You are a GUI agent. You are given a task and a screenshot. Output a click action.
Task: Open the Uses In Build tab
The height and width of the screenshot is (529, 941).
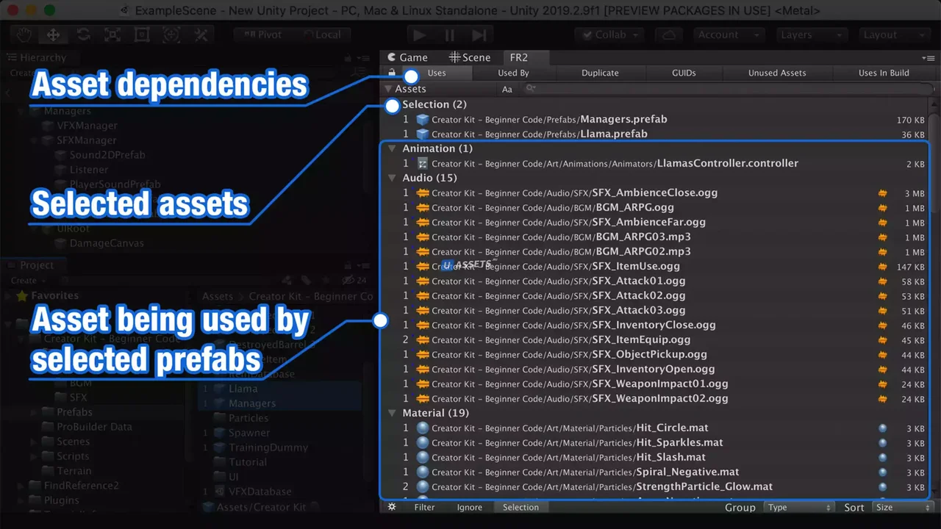click(884, 73)
